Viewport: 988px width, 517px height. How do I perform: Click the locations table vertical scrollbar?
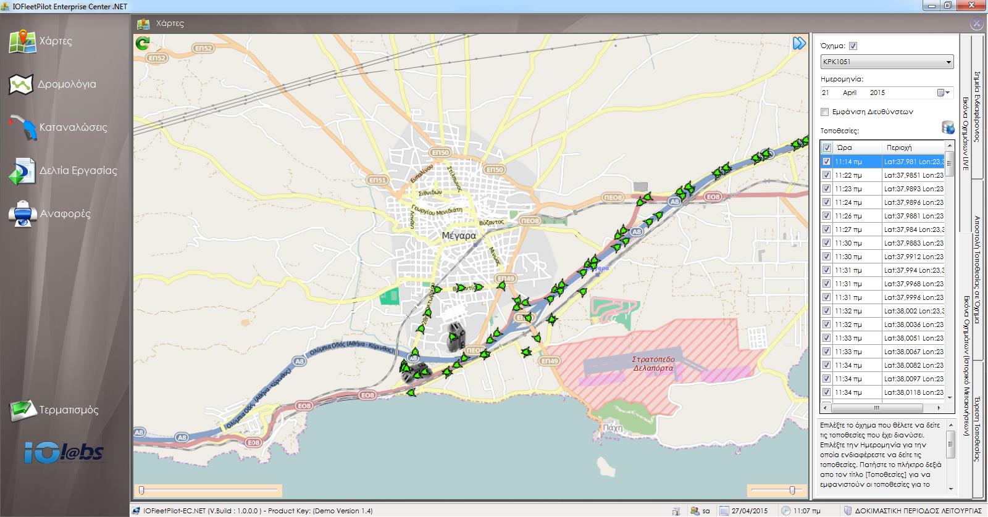(950, 271)
